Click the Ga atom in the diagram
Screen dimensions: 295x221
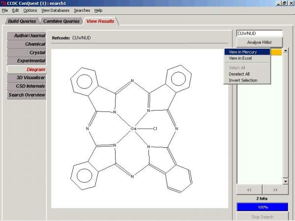(x=133, y=129)
